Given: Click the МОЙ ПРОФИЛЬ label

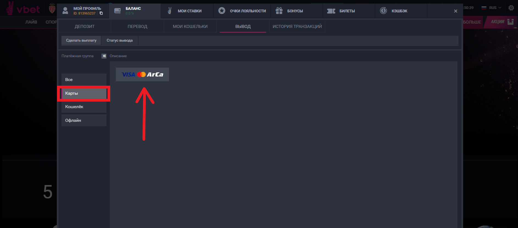Looking at the screenshot, I should [x=87, y=8].
